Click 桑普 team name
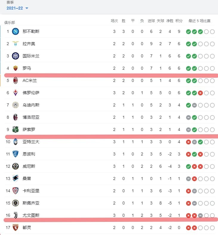Screen dimensions: 218x235 (27, 178)
